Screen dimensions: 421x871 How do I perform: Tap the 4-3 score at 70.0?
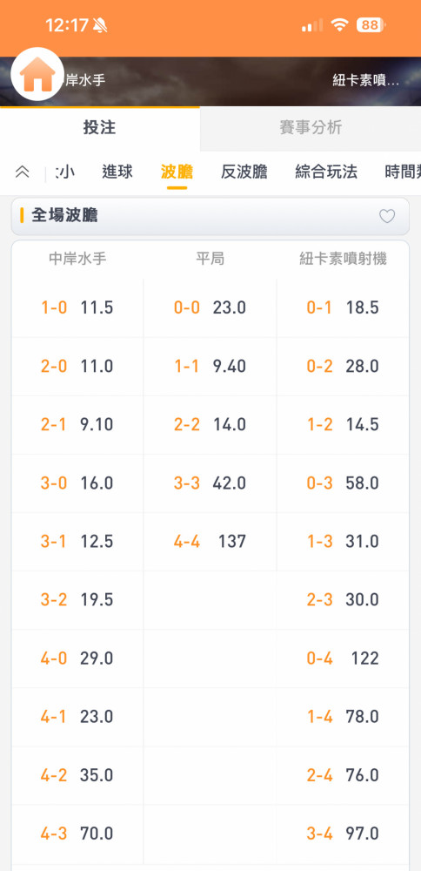coord(77,834)
